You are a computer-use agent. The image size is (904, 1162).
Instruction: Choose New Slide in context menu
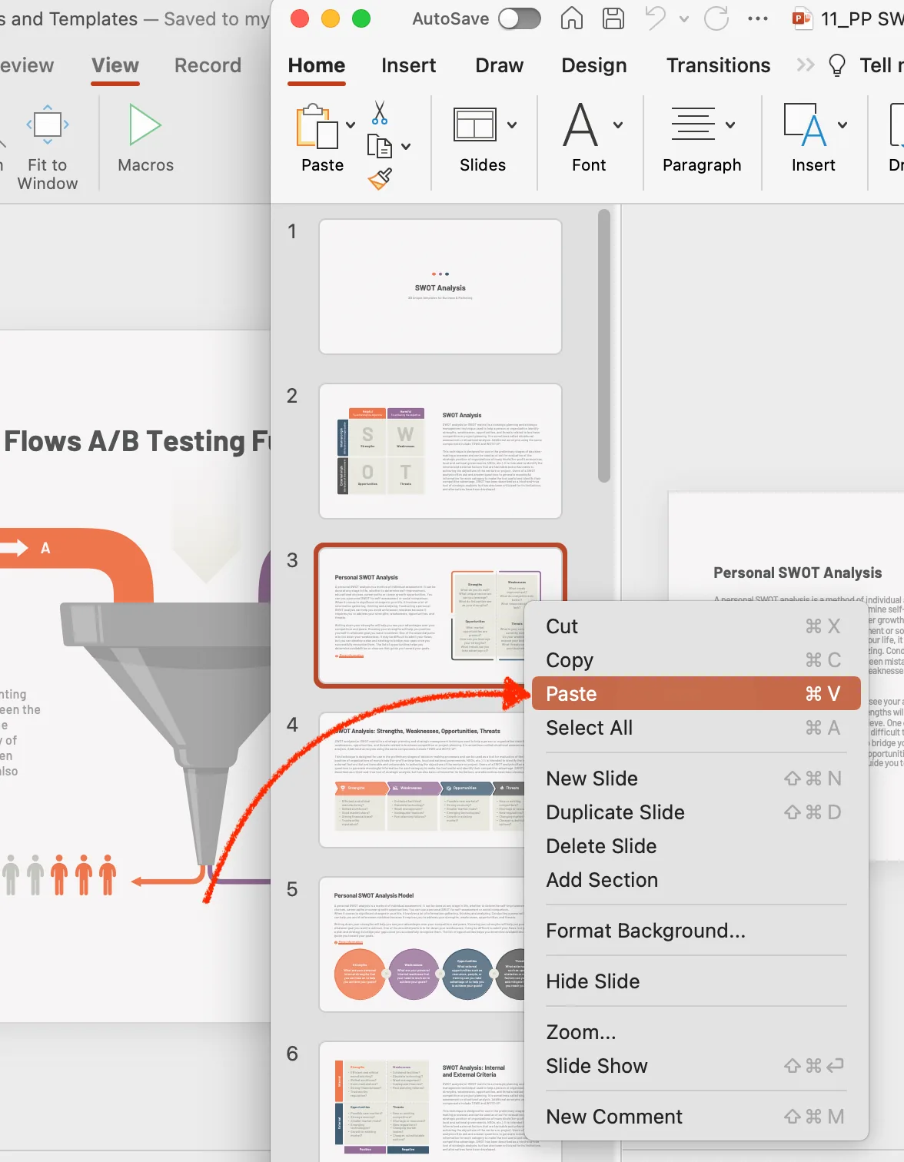[x=696, y=779]
